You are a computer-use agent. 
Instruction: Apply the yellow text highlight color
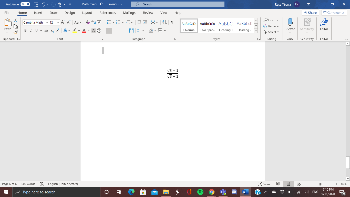(75, 31)
